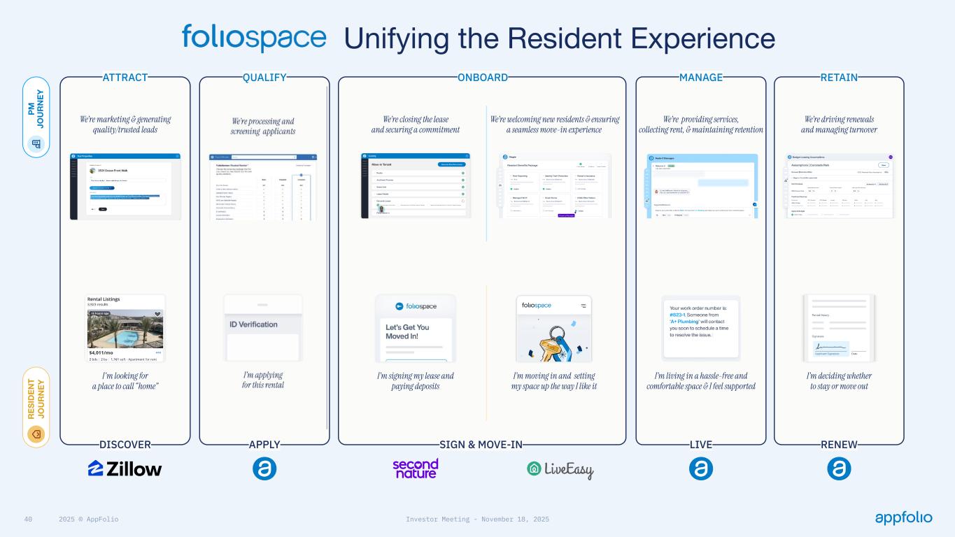This screenshot has width=955, height=537.
Task: Open the Rental Listings thumbnail
Action: [125, 328]
